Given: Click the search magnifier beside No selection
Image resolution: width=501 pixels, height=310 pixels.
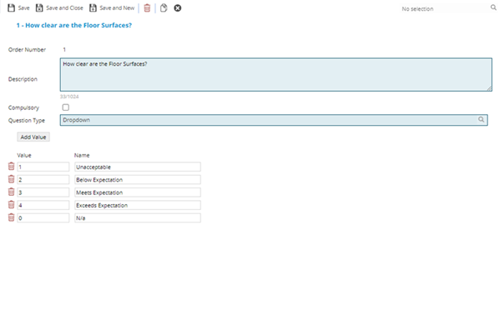Looking at the screenshot, I should (493, 7).
